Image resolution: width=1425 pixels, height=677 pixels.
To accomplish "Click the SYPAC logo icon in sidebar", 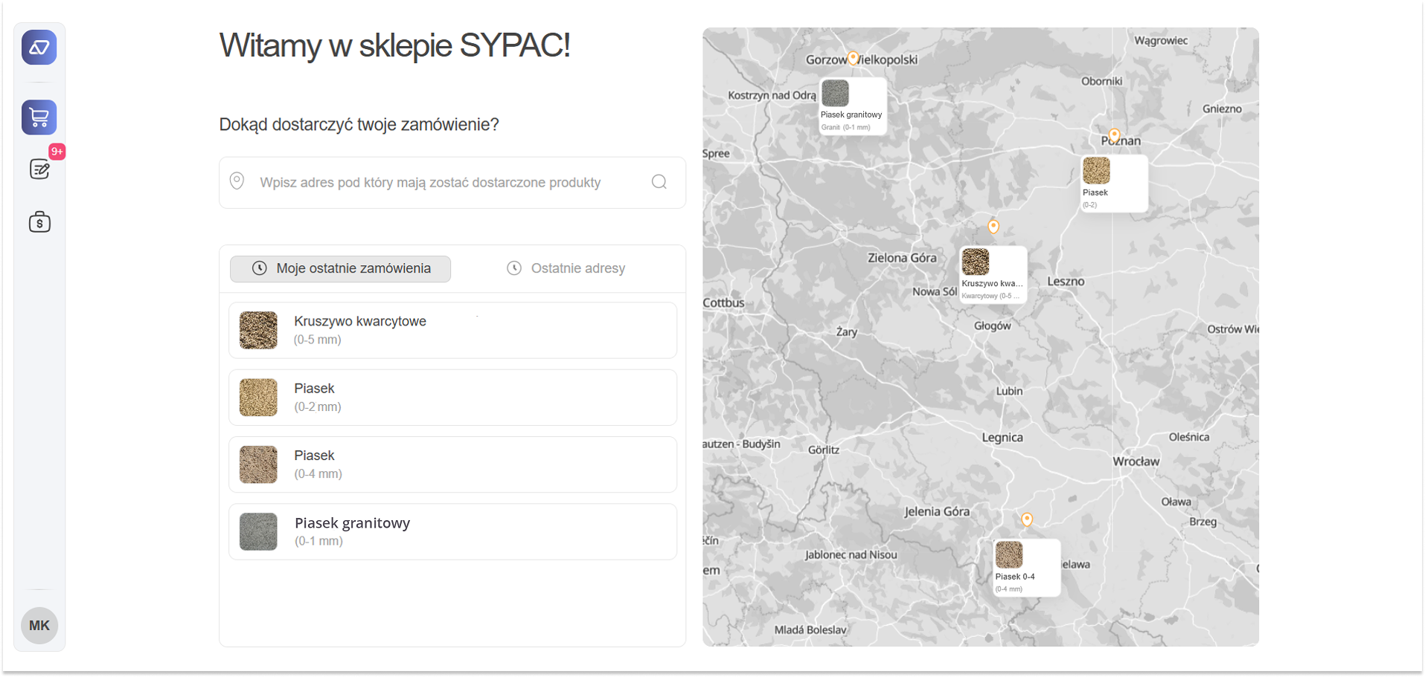I will point(39,48).
